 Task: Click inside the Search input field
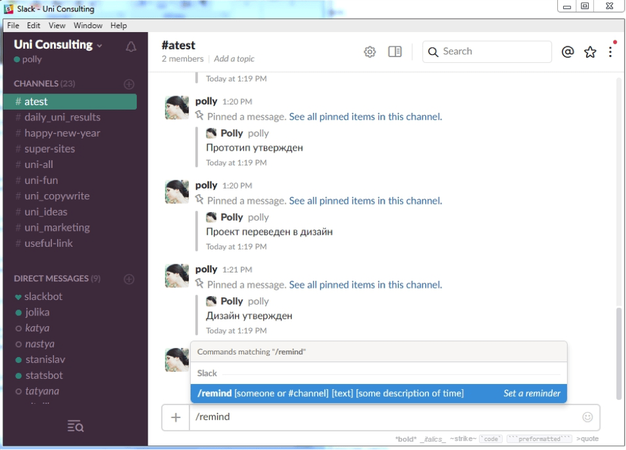488,51
